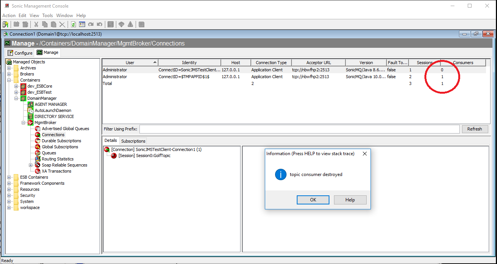The height and width of the screenshot is (264, 497).
Task: Sort table by User column header
Action: [130, 63]
